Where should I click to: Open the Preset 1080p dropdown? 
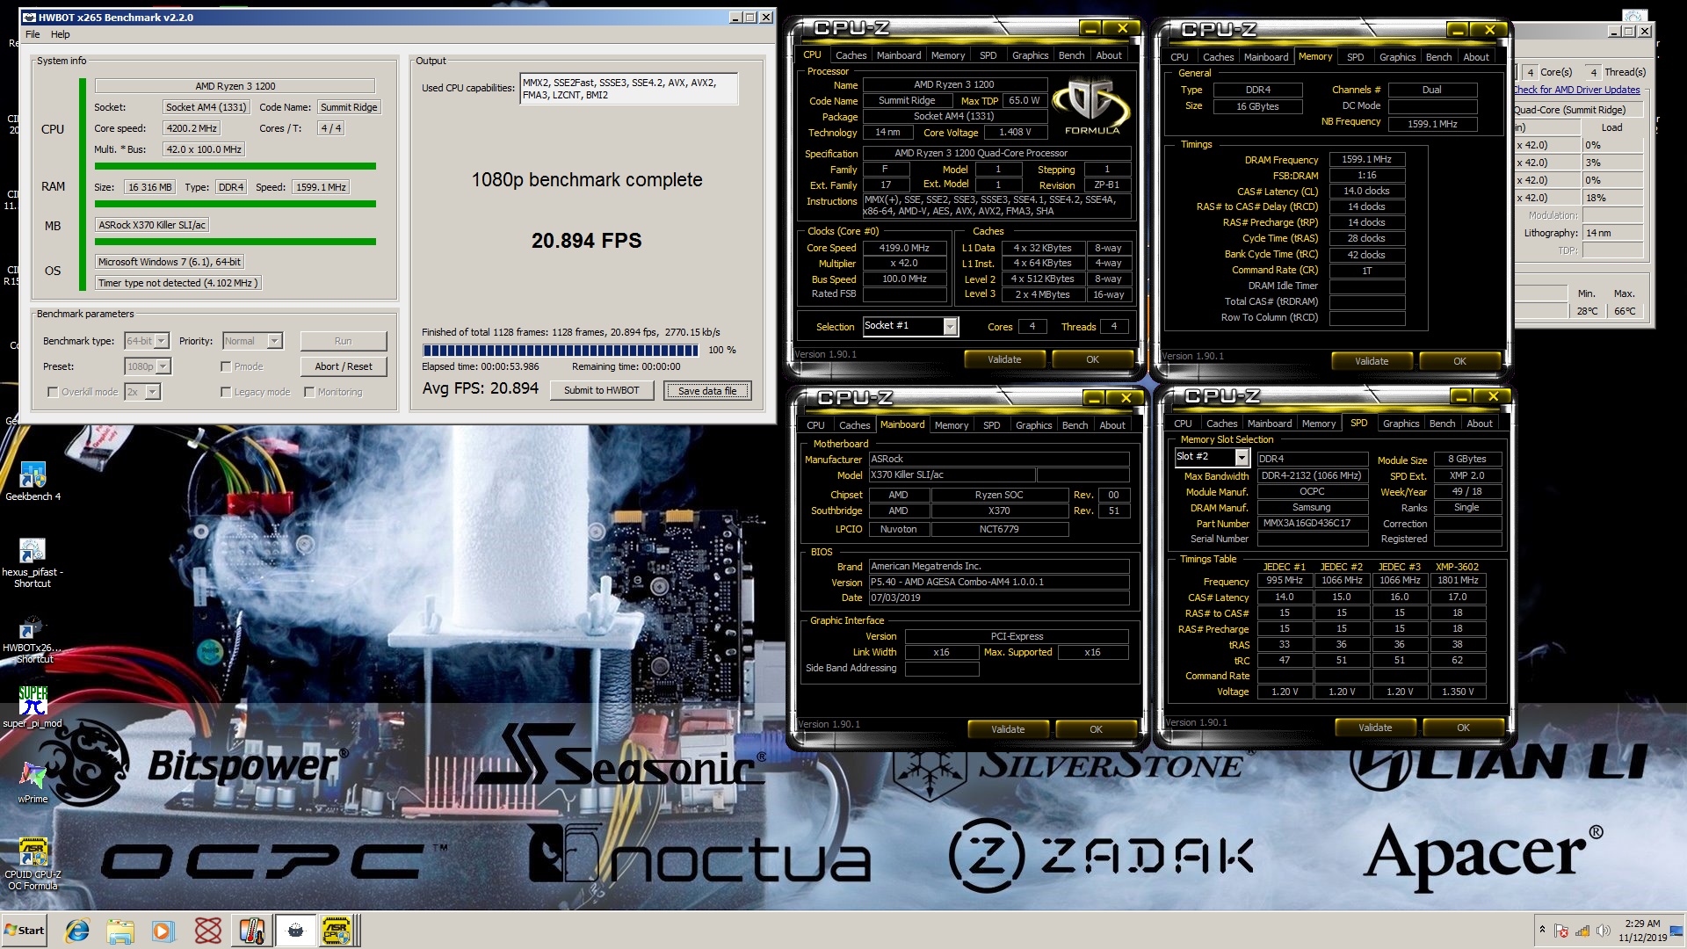click(148, 366)
